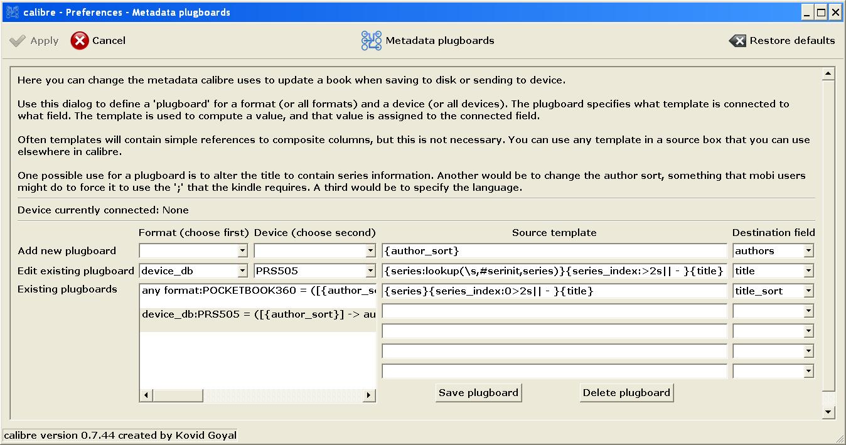Click the {series}{series_index:0>2s source template field
The width and height of the screenshot is (846, 445).
click(x=554, y=291)
